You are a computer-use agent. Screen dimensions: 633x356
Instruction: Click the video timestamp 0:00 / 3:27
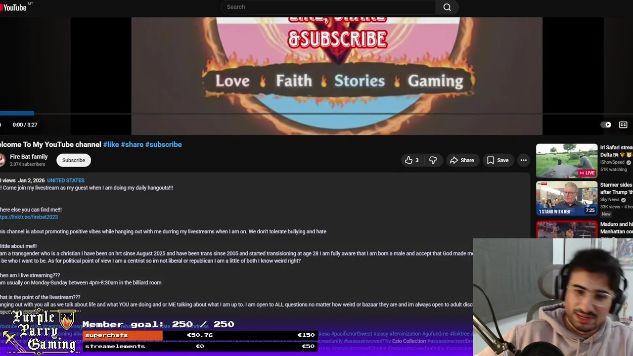(x=25, y=125)
